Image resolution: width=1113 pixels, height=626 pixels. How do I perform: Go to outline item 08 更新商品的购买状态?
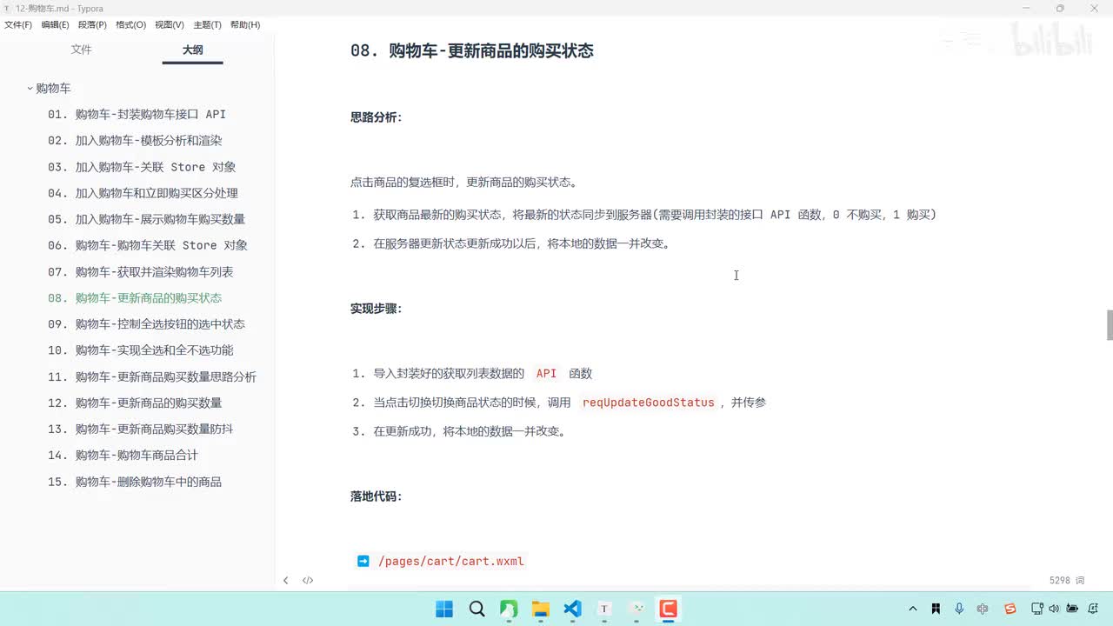click(135, 297)
